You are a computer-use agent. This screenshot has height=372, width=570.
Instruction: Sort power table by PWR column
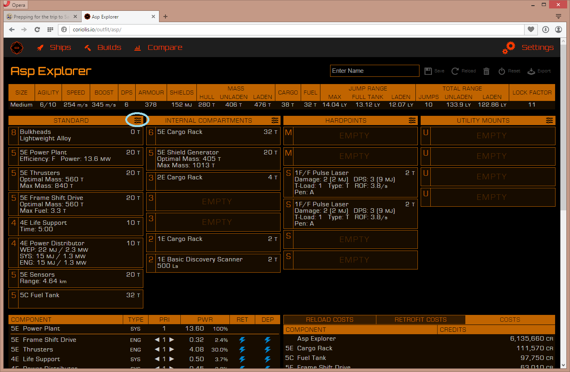click(205, 320)
